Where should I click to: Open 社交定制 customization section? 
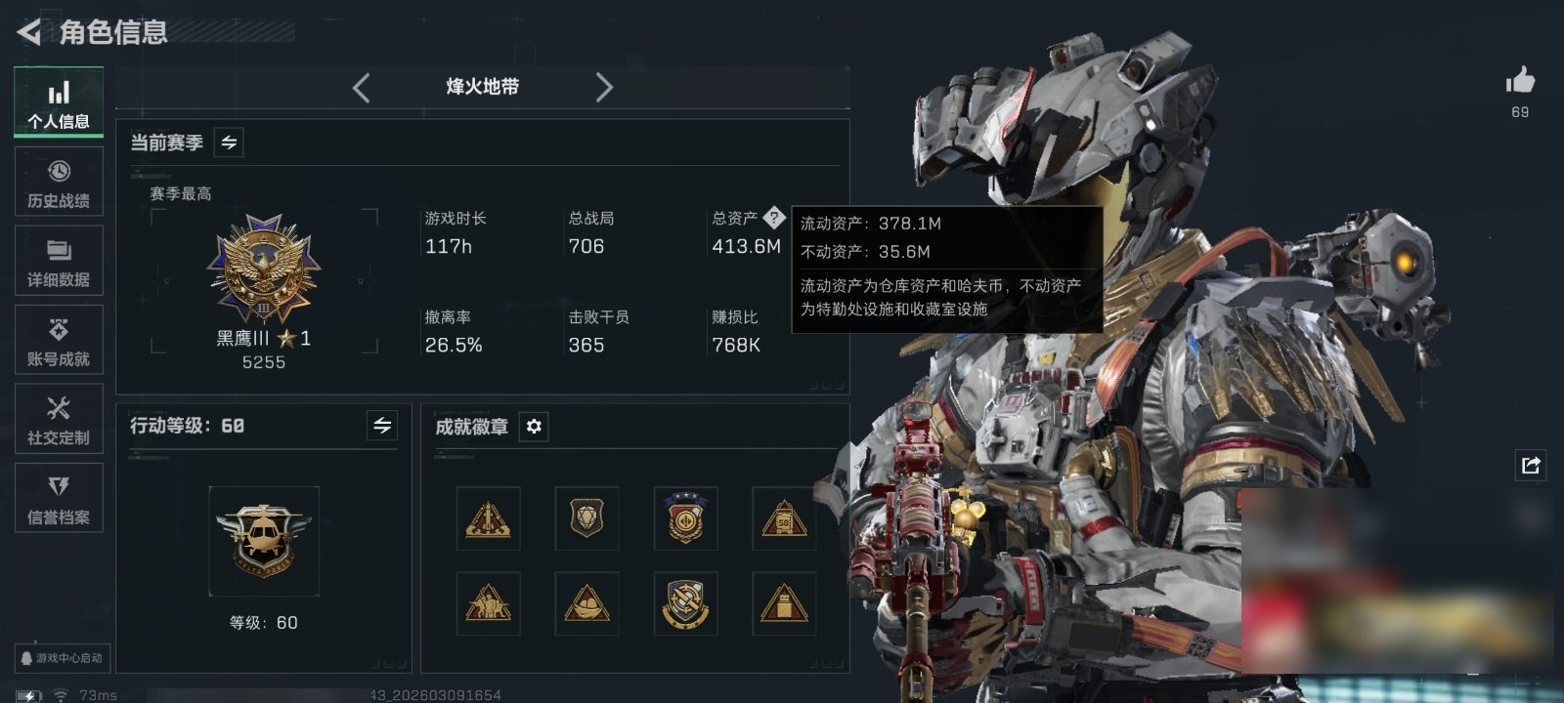59,419
